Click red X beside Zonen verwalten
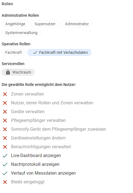The height and width of the screenshot is (193, 133). [5, 94]
